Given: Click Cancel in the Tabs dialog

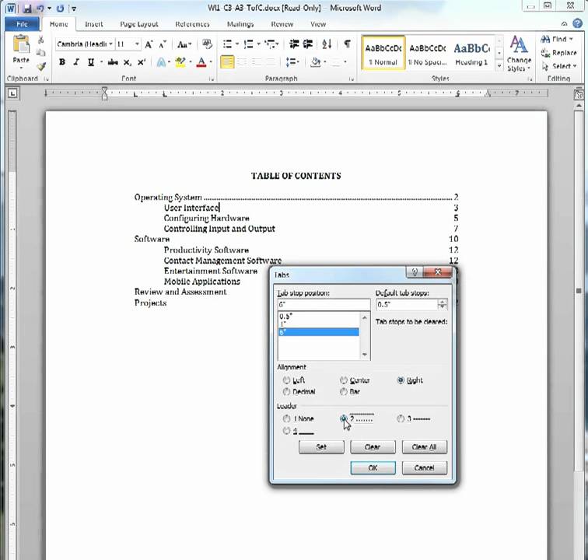Looking at the screenshot, I should (425, 468).
